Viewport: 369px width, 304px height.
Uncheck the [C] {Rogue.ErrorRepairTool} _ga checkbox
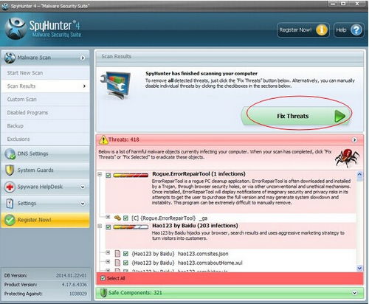(x=125, y=218)
